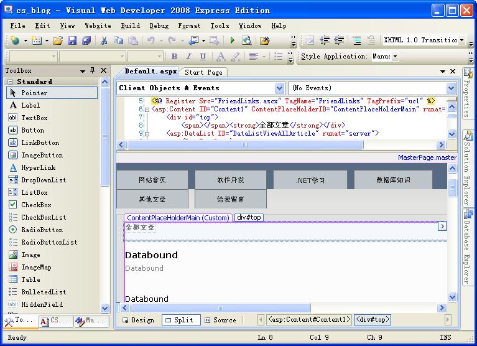Collapse the Standard toolbox group
The width and height of the screenshot is (477, 346).
[x=11, y=82]
